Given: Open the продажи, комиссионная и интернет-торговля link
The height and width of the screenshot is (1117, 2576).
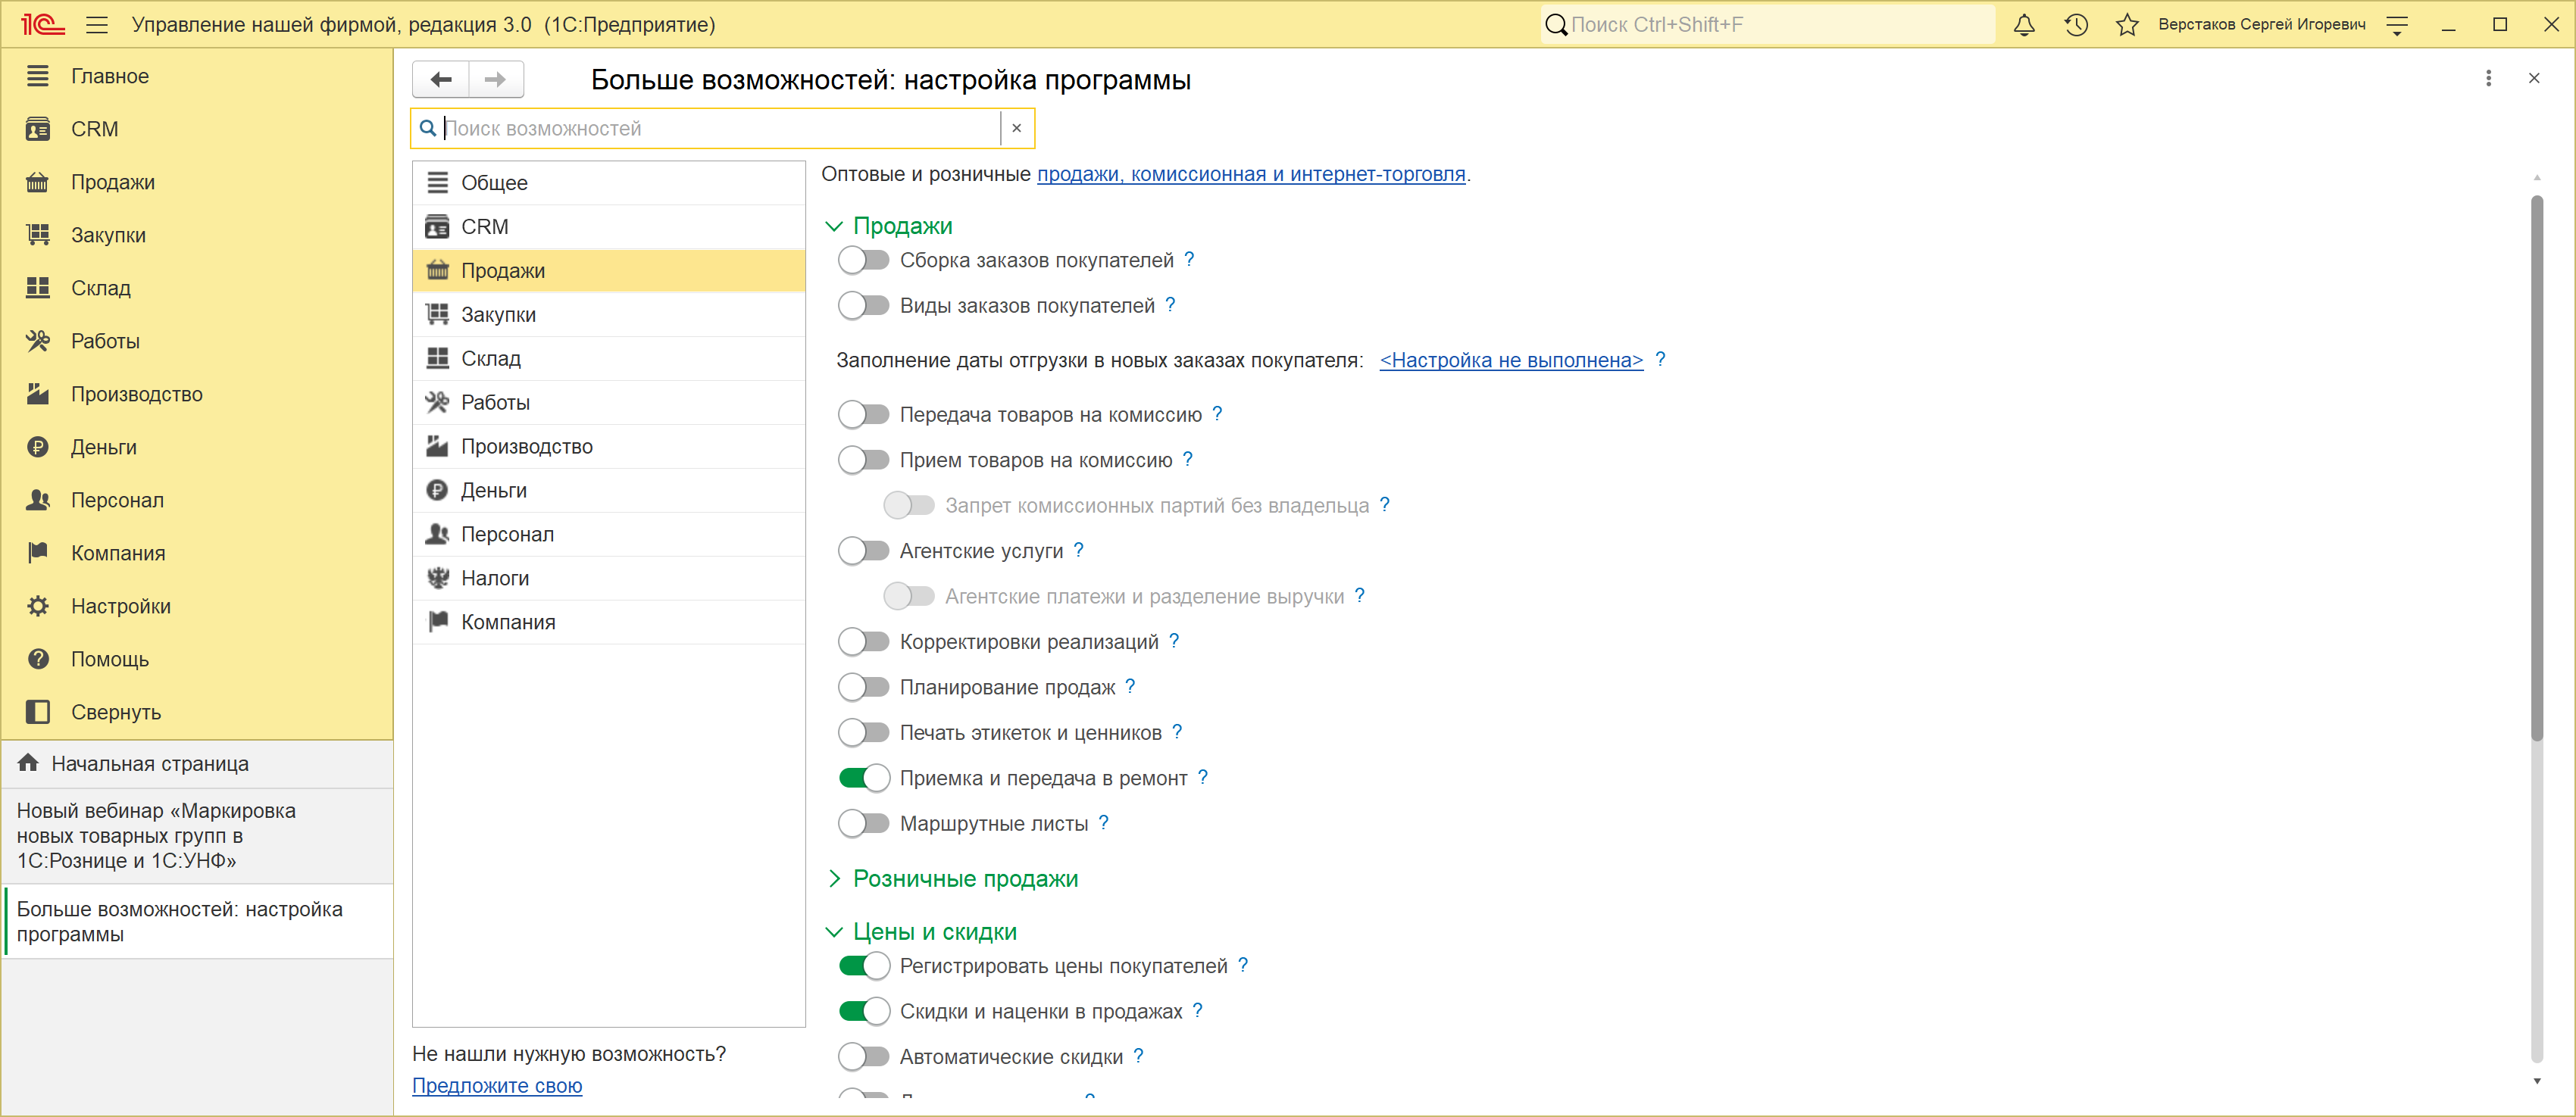Looking at the screenshot, I should pyautogui.click(x=1251, y=174).
